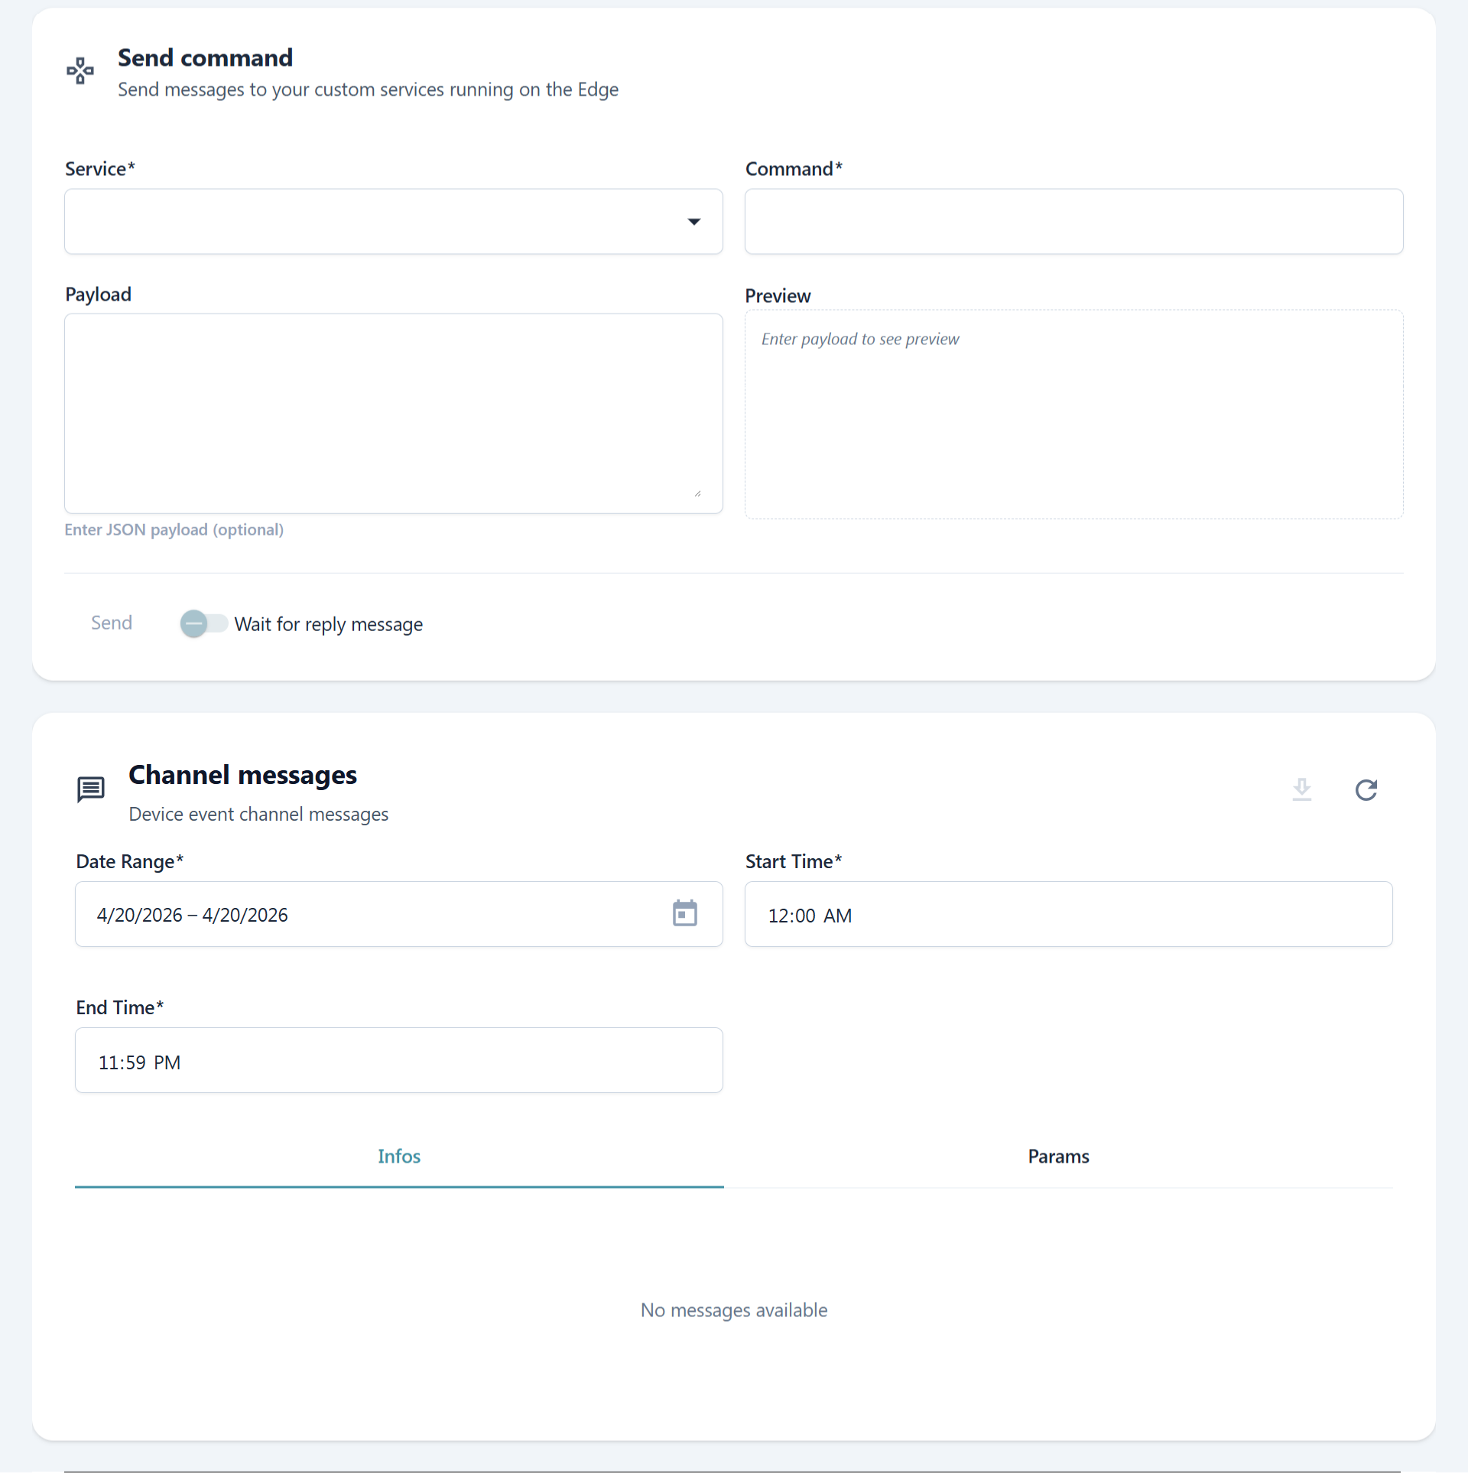The image size is (1468, 1477).
Task: Switch to the Infos tab
Action: (399, 1157)
